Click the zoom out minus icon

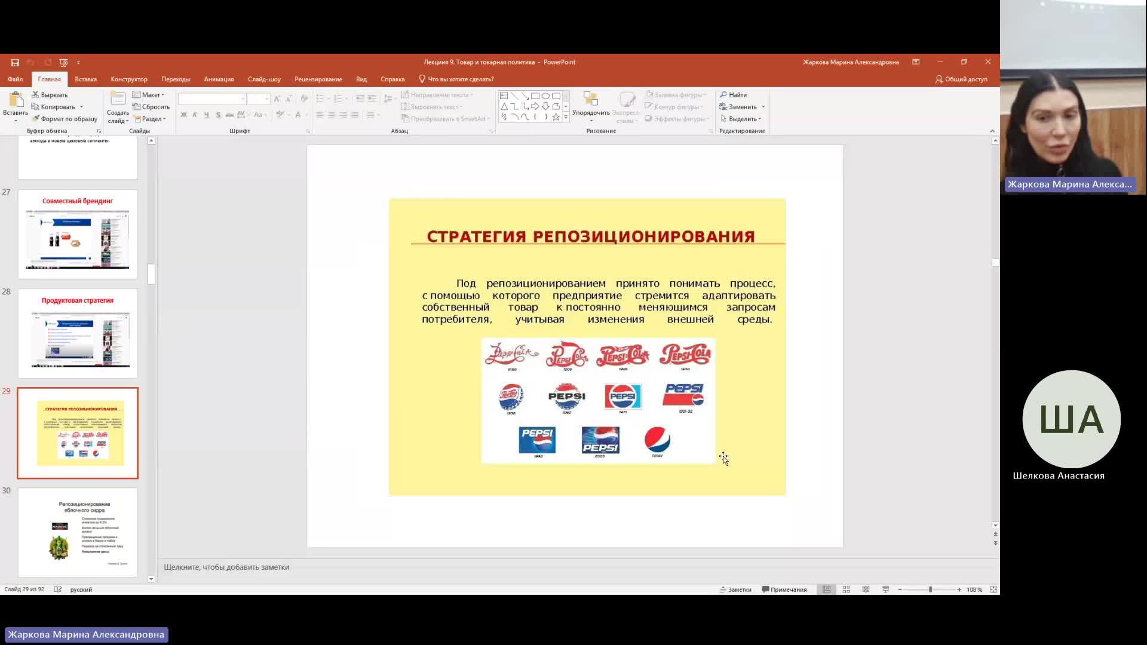pyautogui.click(x=900, y=589)
